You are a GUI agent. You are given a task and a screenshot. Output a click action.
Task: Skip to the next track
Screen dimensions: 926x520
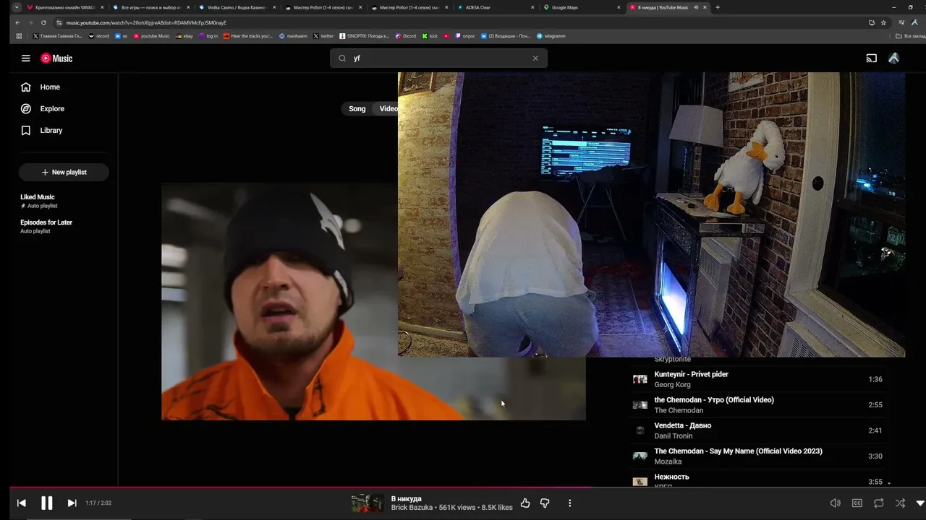click(x=72, y=503)
